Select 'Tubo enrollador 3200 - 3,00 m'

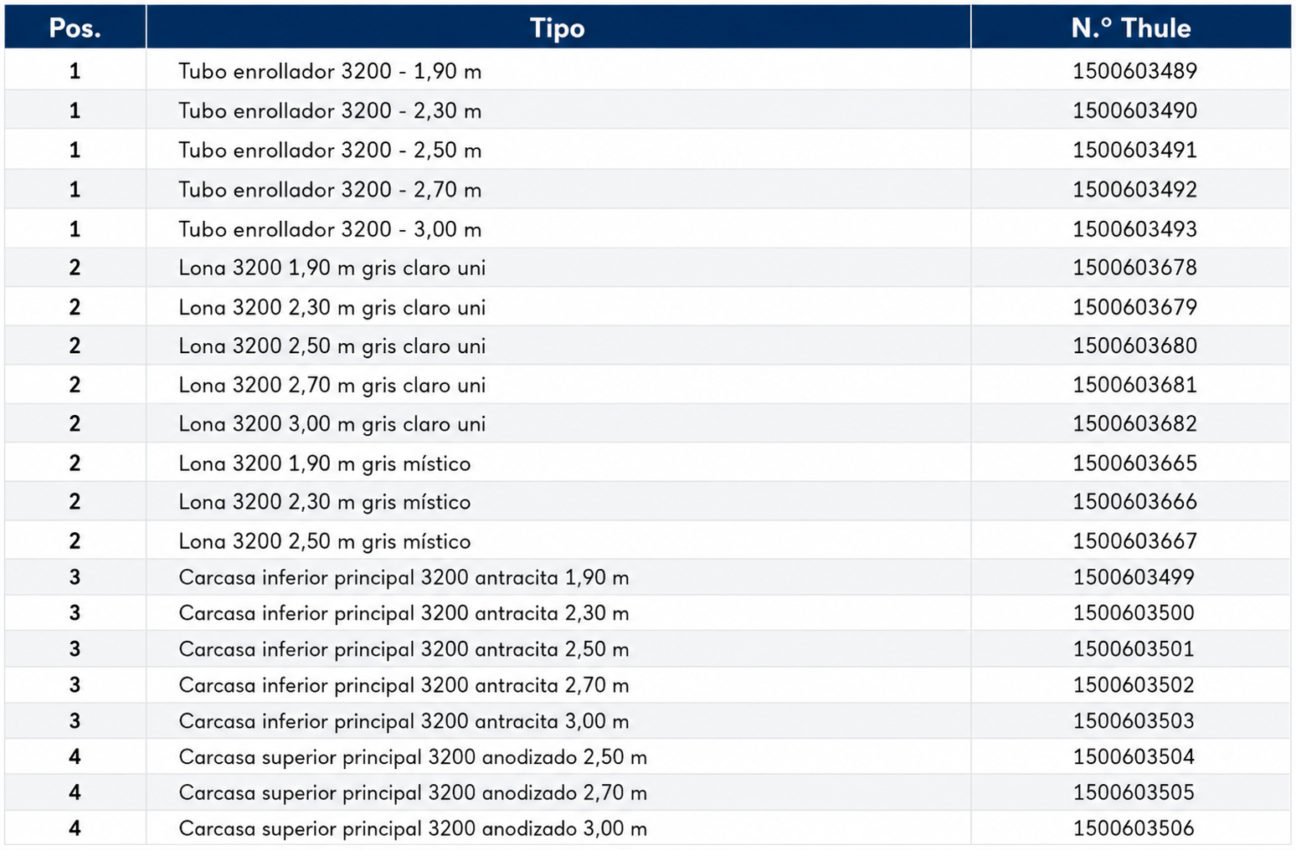[x=330, y=228]
